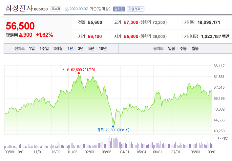Click the red up-triangle change icon

point(21,35)
